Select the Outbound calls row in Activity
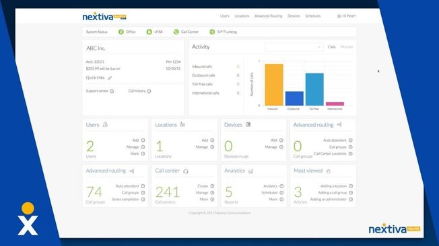 point(215,75)
